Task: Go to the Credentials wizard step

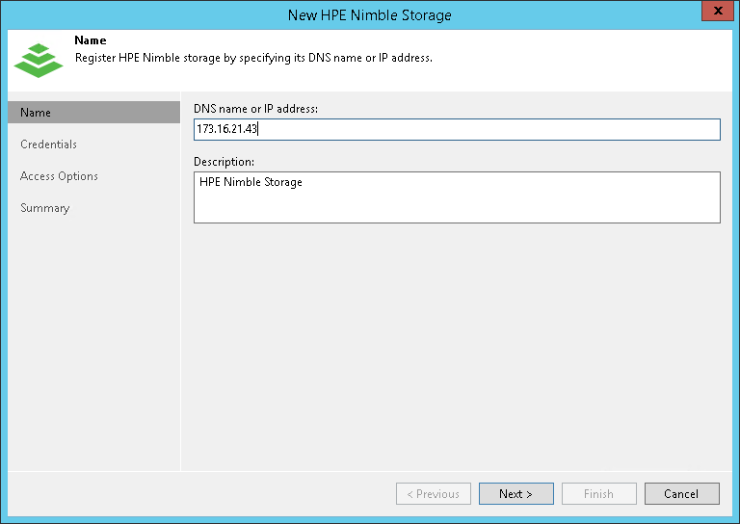Action: point(48,144)
